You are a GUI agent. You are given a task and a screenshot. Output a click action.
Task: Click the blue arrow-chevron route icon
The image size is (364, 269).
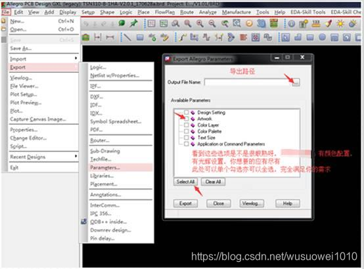231,37
